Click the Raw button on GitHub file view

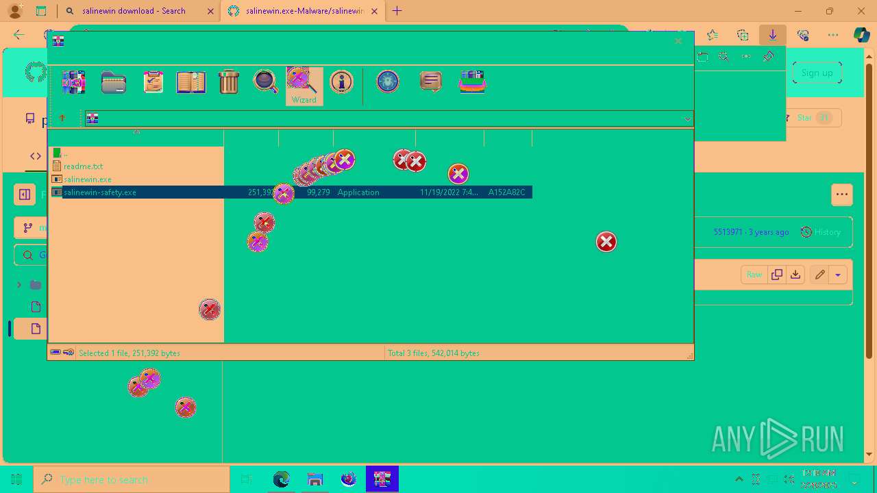click(x=754, y=275)
